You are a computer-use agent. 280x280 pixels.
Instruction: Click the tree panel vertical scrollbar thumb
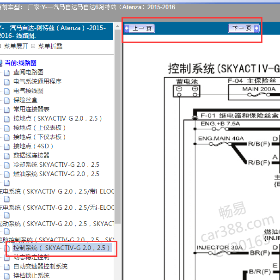point(117,127)
